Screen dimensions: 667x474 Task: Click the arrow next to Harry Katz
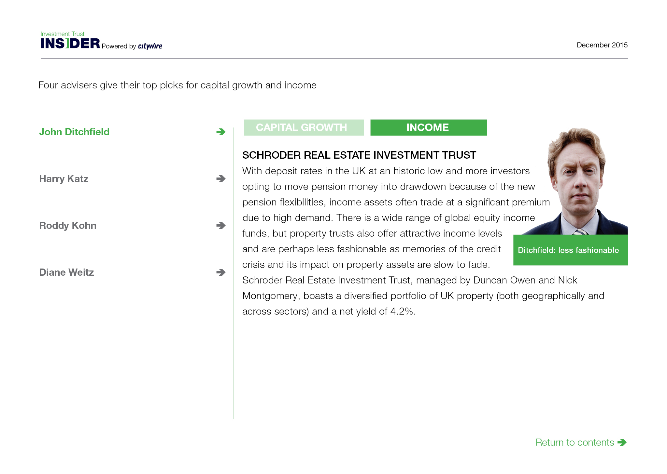click(x=221, y=178)
